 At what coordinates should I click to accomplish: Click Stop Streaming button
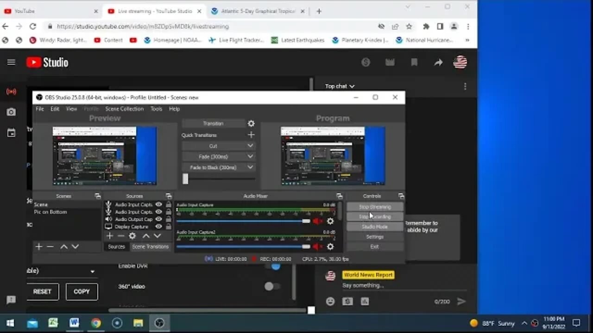point(375,207)
